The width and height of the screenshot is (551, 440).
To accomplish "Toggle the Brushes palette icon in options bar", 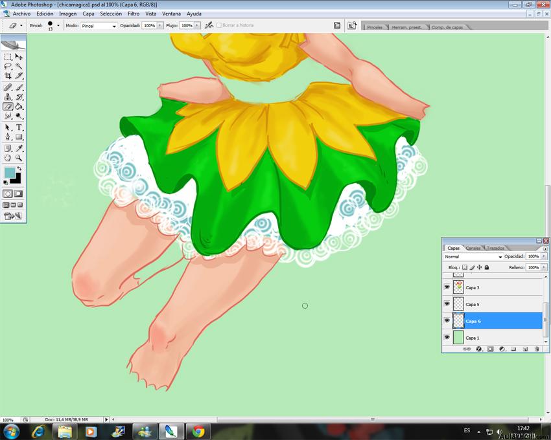I will [x=337, y=25].
